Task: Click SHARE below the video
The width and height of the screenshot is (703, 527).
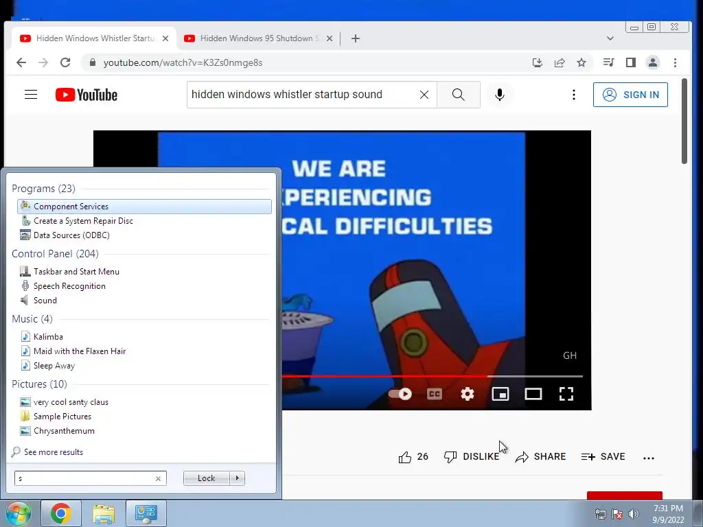Action: pyautogui.click(x=541, y=456)
